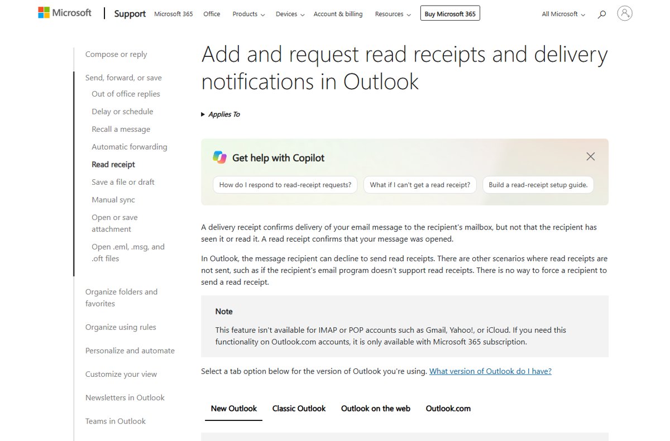The width and height of the screenshot is (670, 441).
Task: Open 'Open .eml, .msg, and .oft files' article
Action: click(128, 252)
